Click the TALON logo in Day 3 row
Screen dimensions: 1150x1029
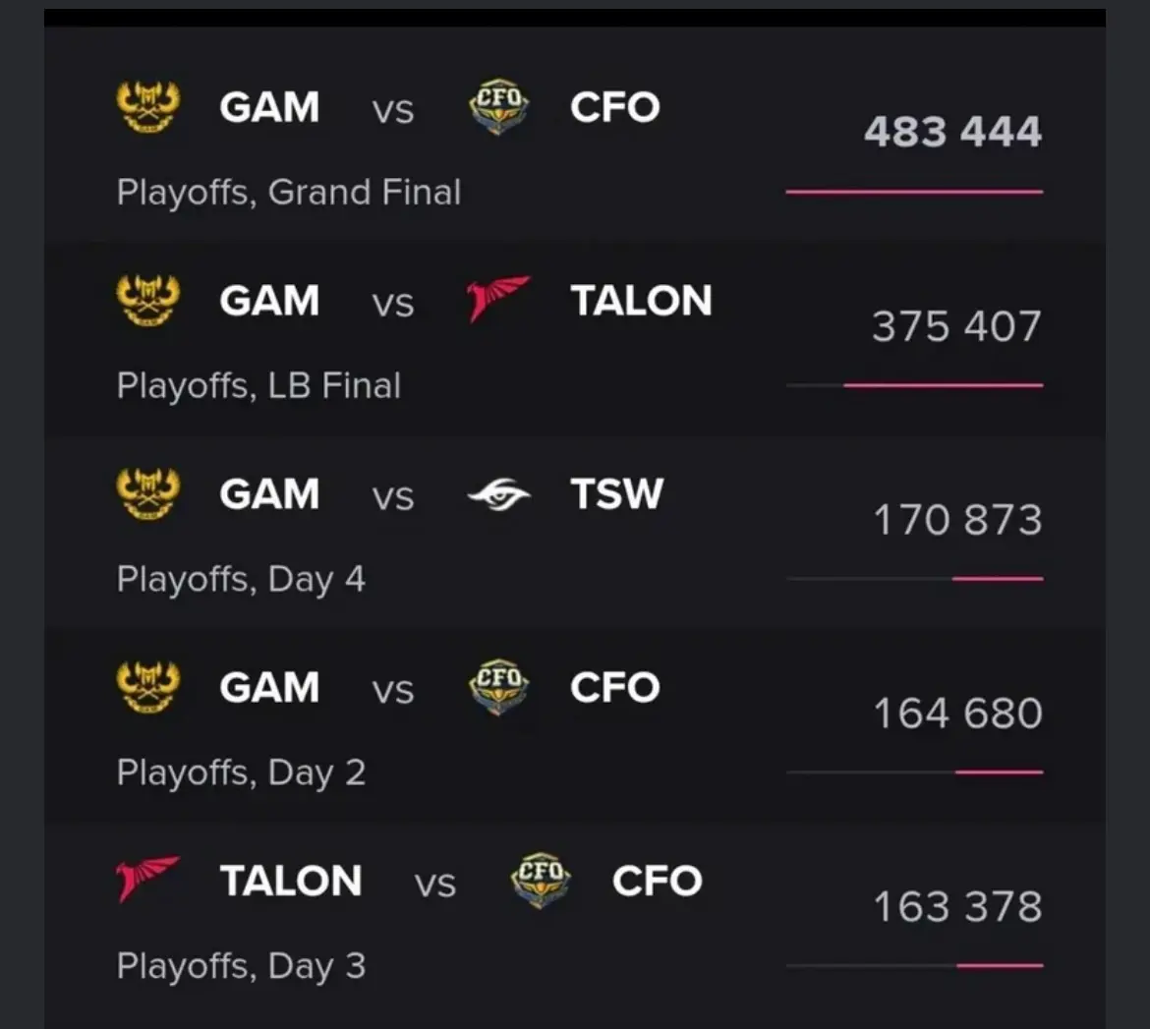click(x=148, y=879)
